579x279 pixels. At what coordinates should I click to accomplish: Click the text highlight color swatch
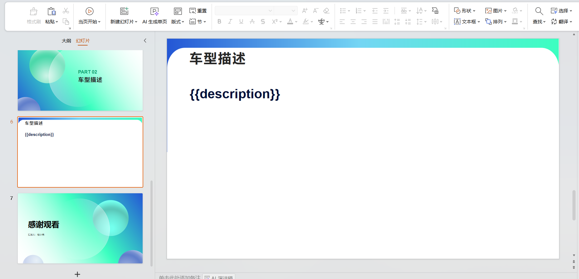click(x=306, y=22)
